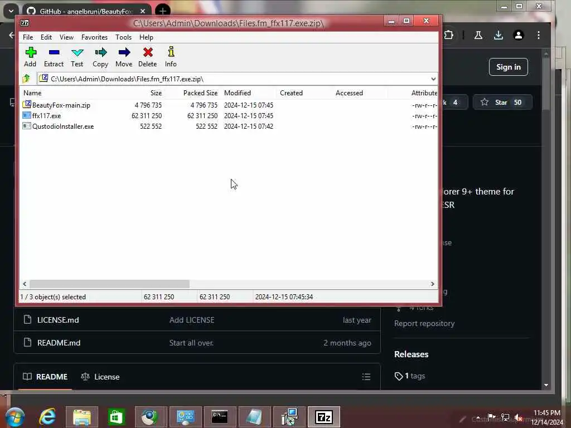
Task: Star the GitHub repository
Action: (x=502, y=103)
